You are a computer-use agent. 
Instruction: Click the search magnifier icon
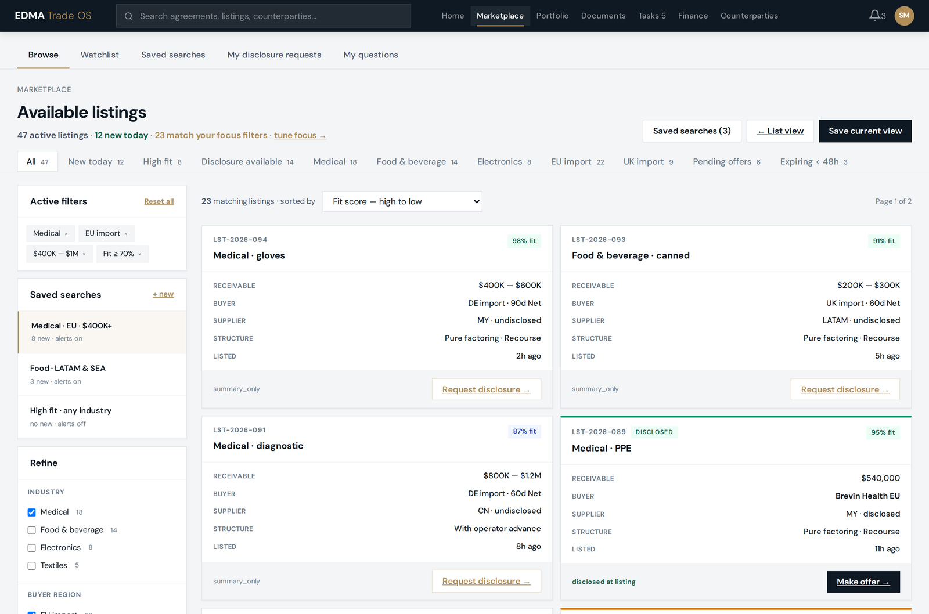pos(128,16)
